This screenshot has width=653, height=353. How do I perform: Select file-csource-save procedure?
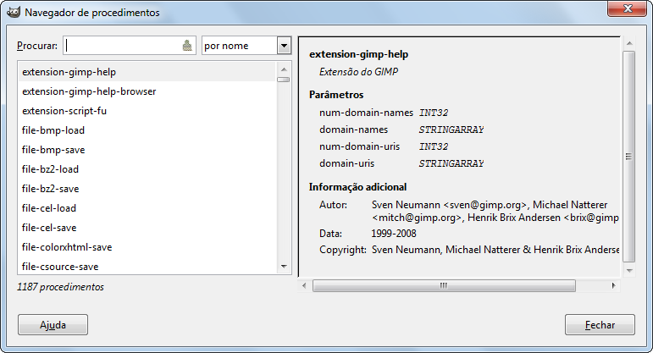[x=62, y=267]
